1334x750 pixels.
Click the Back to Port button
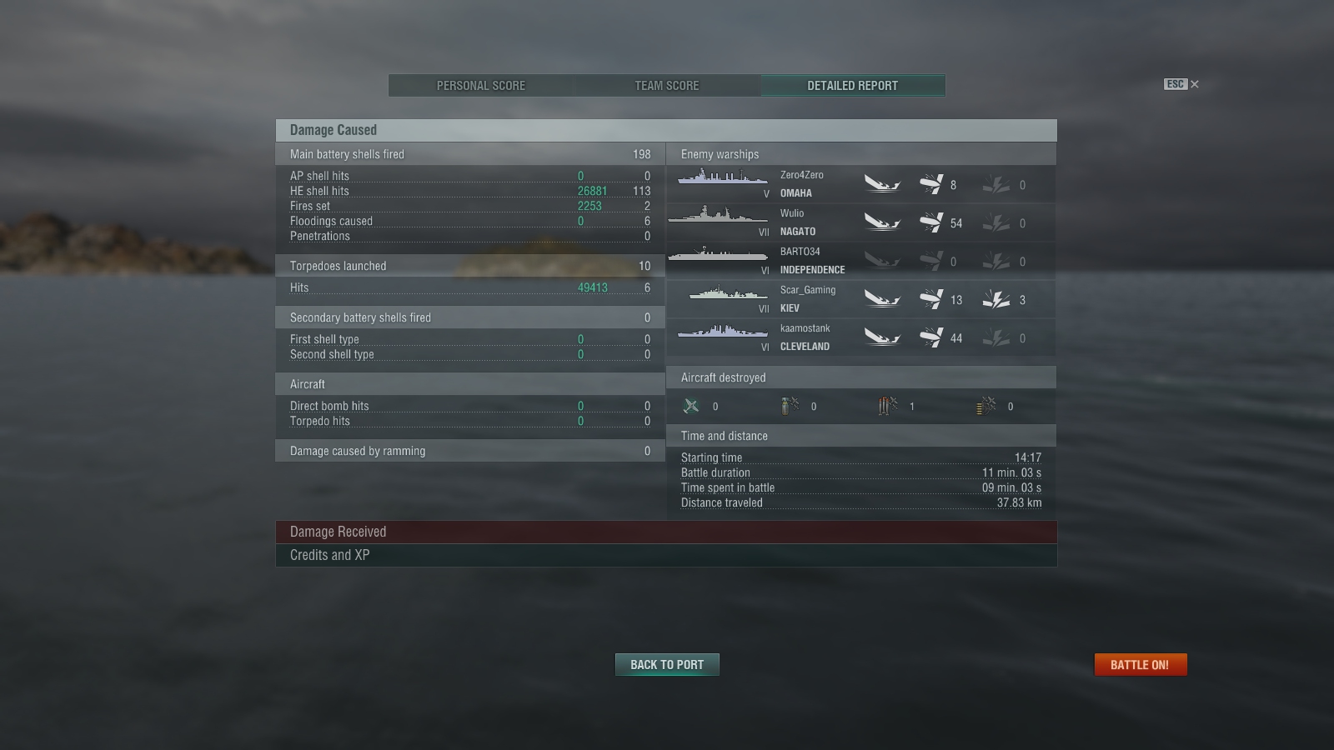(x=667, y=664)
